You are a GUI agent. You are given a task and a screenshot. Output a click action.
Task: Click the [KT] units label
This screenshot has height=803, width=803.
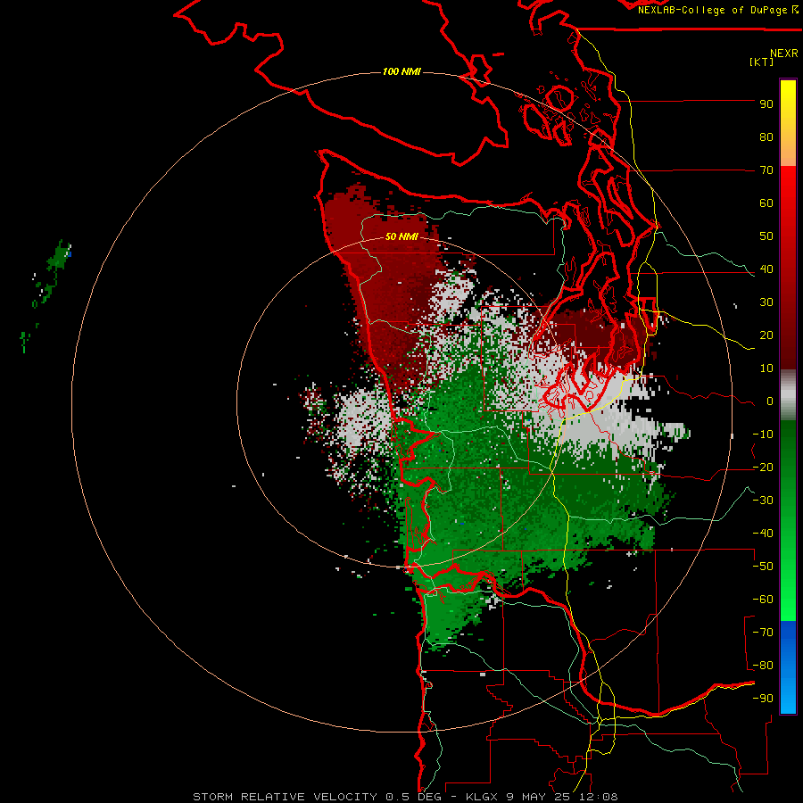762,62
